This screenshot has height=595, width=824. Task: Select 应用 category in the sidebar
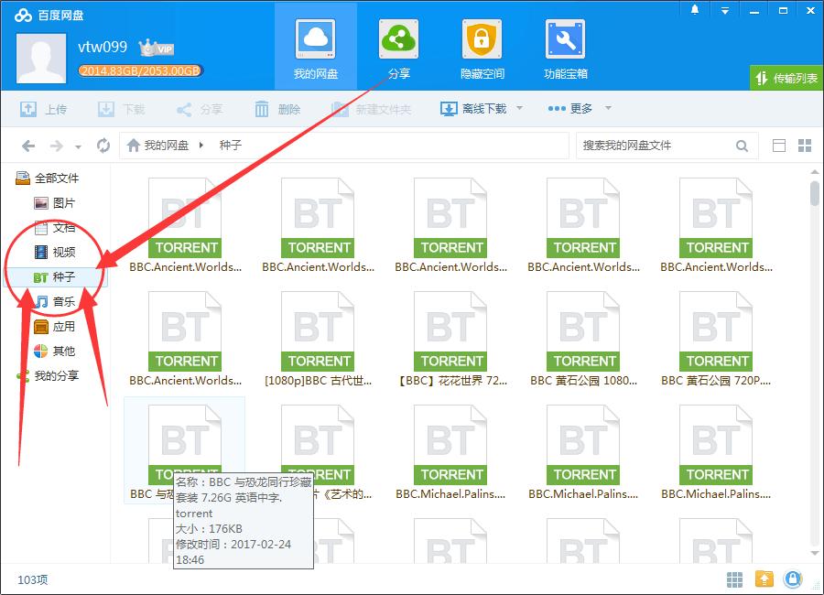click(x=55, y=327)
